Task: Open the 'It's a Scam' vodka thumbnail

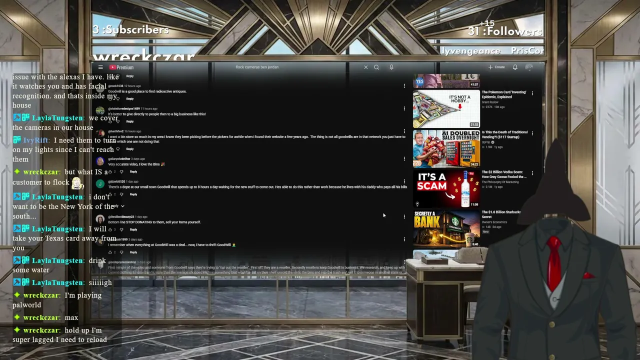Action: [x=446, y=188]
